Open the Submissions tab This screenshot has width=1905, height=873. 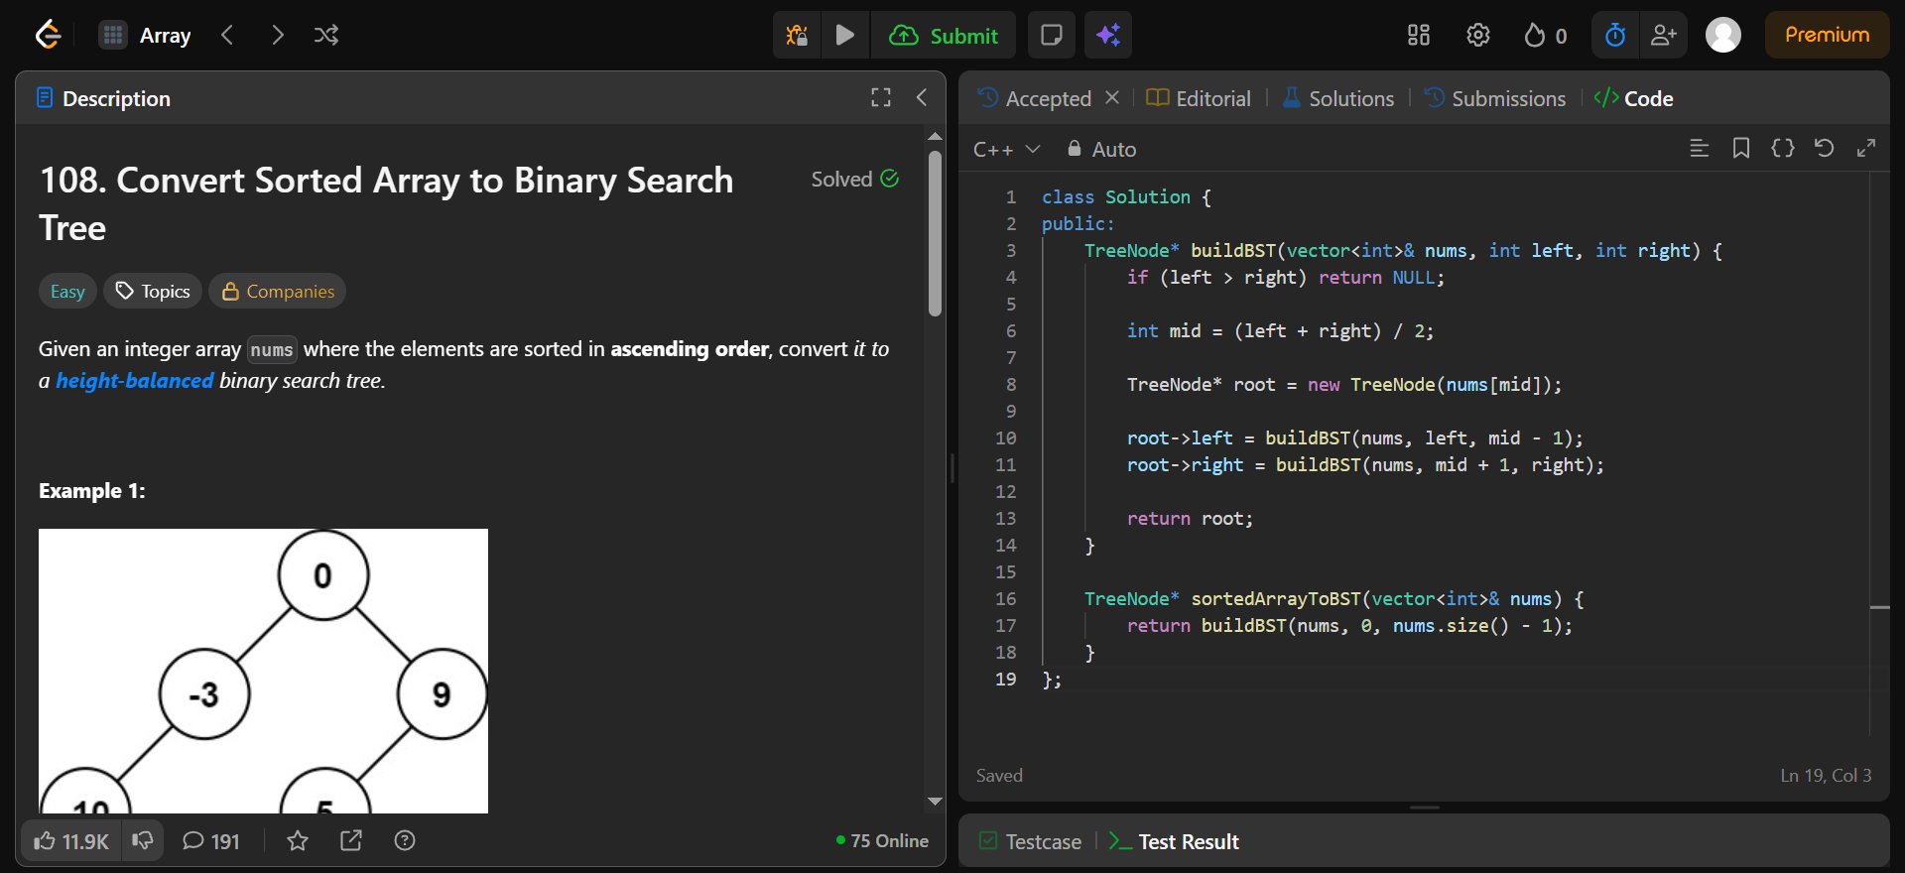pos(1495,98)
